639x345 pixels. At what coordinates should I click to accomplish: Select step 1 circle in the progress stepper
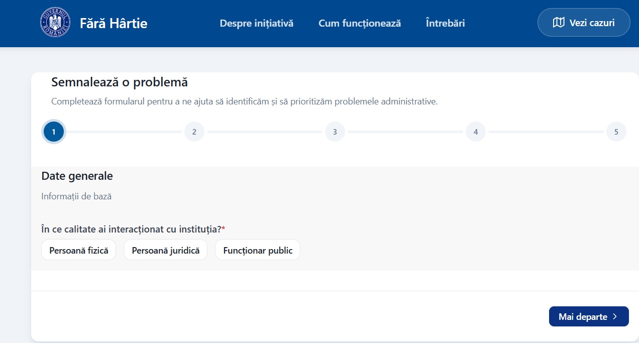pyautogui.click(x=54, y=132)
